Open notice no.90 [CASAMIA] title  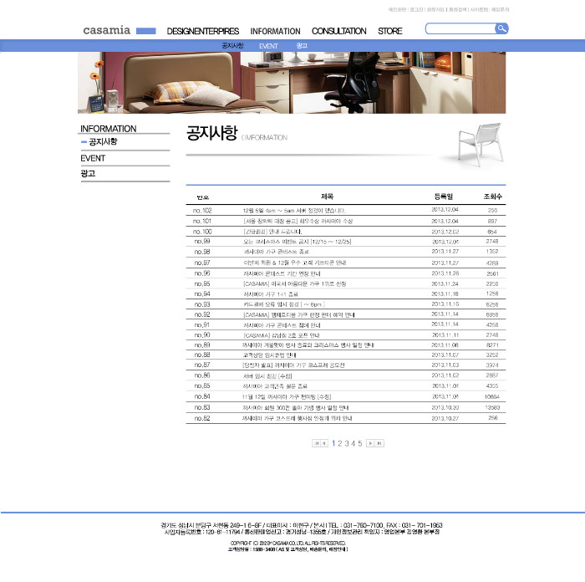click(282, 335)
